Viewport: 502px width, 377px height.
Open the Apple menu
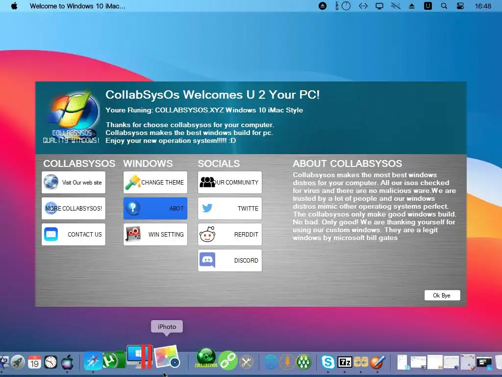pyautogui.click(x=14, y=6)
